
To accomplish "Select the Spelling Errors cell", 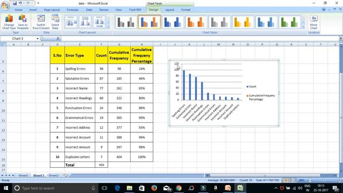I will click(80, 69).
